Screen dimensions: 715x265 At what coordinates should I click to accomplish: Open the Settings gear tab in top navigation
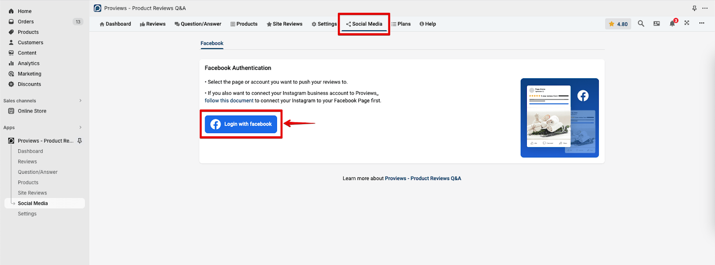[x=324, y=24]
